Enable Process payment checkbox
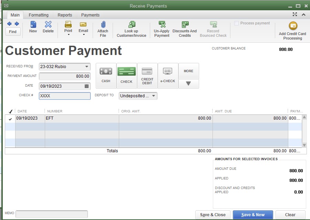Screen dimensions: 310x220 pyautogui.click(x=237, y=23)
